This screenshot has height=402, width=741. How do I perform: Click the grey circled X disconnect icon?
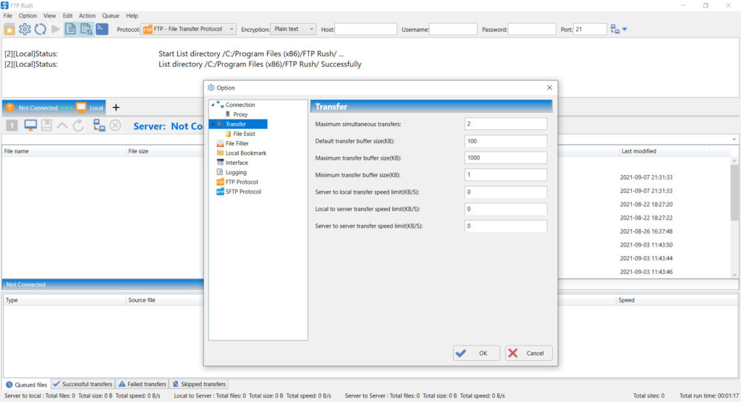pos(115,125)
